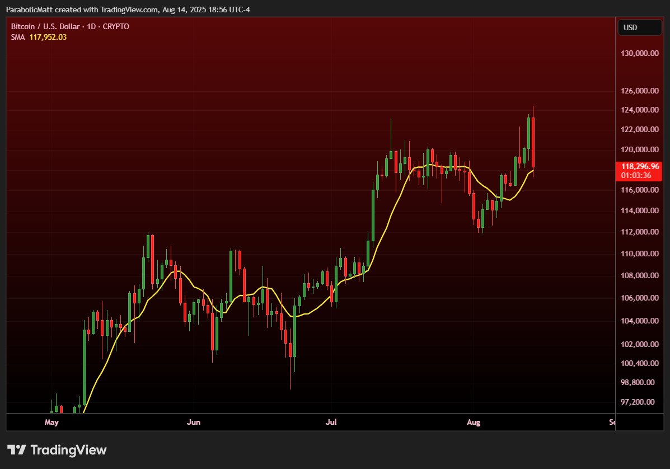
Task: Click the 98,800.00 price axis label
Action: point(638,382)
